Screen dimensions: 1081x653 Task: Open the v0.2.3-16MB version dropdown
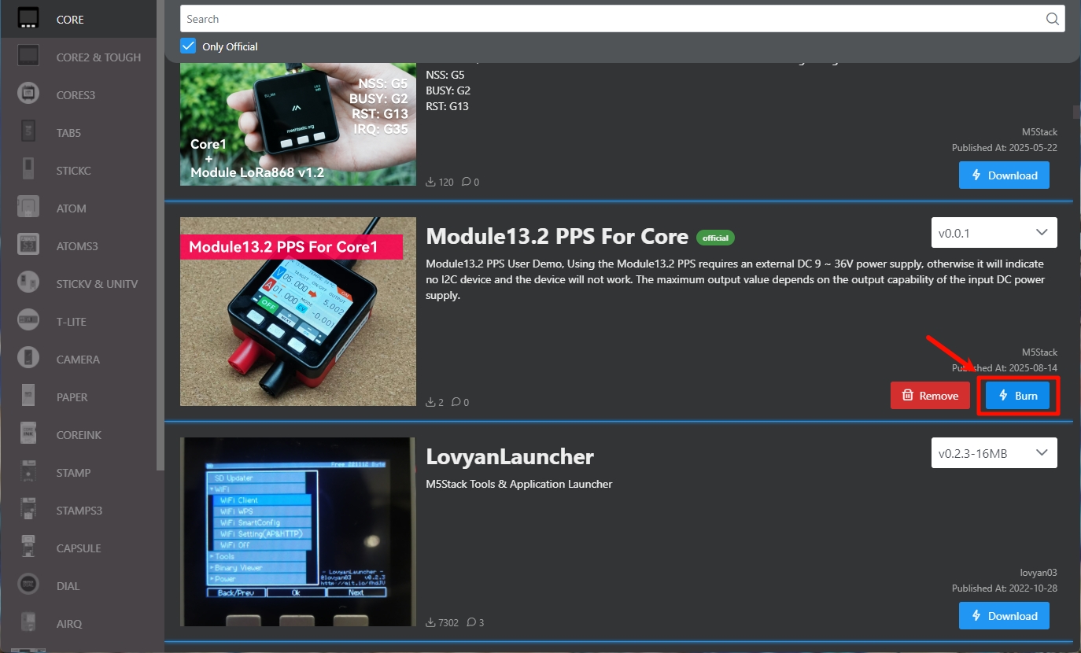[x=994, y=453]
